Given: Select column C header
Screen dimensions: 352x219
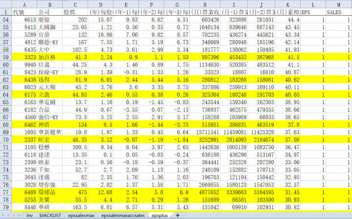Looking at the screenshot, I should [x=75, y=5].
